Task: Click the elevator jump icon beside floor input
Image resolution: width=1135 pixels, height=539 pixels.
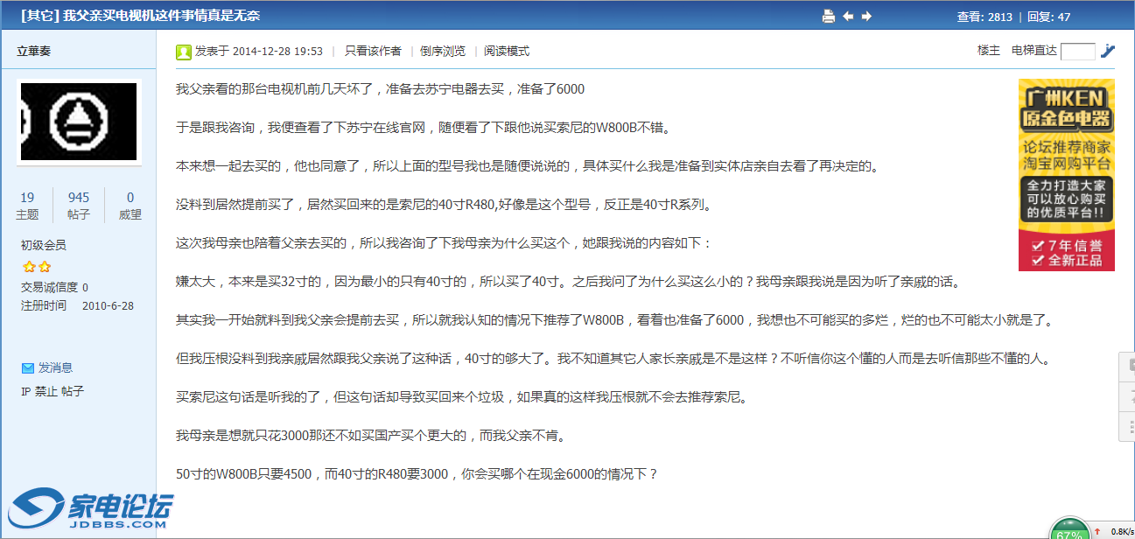Action: pos(1108,51)
